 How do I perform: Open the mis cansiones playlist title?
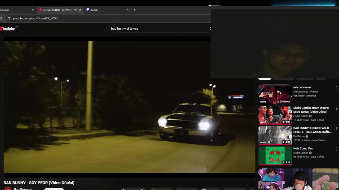click(302, 87)
